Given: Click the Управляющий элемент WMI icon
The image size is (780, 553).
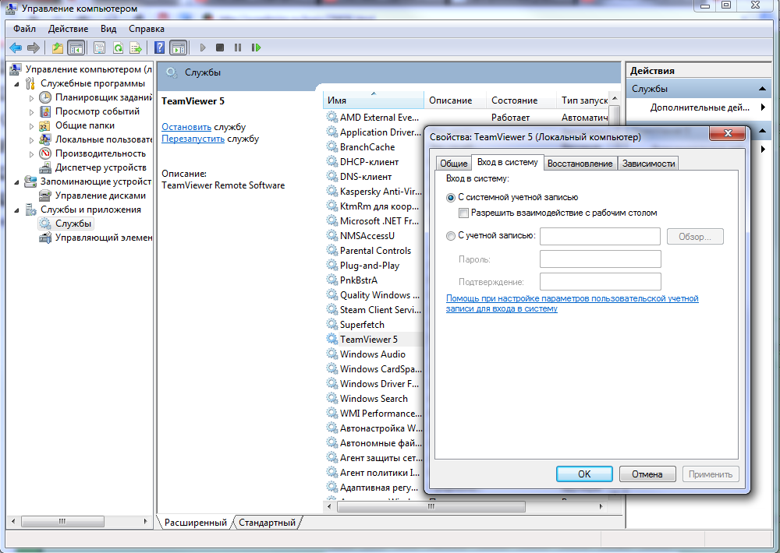Looking at the screenshot, I should tap(45, 238).
